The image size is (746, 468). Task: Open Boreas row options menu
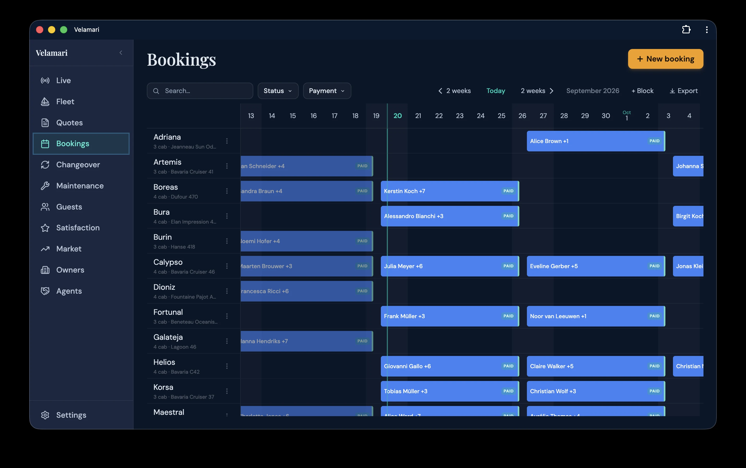click(227, 191)
